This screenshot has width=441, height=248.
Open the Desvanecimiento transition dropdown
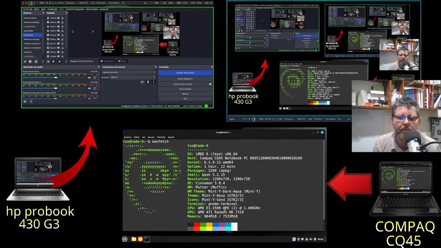click(129, 72)
